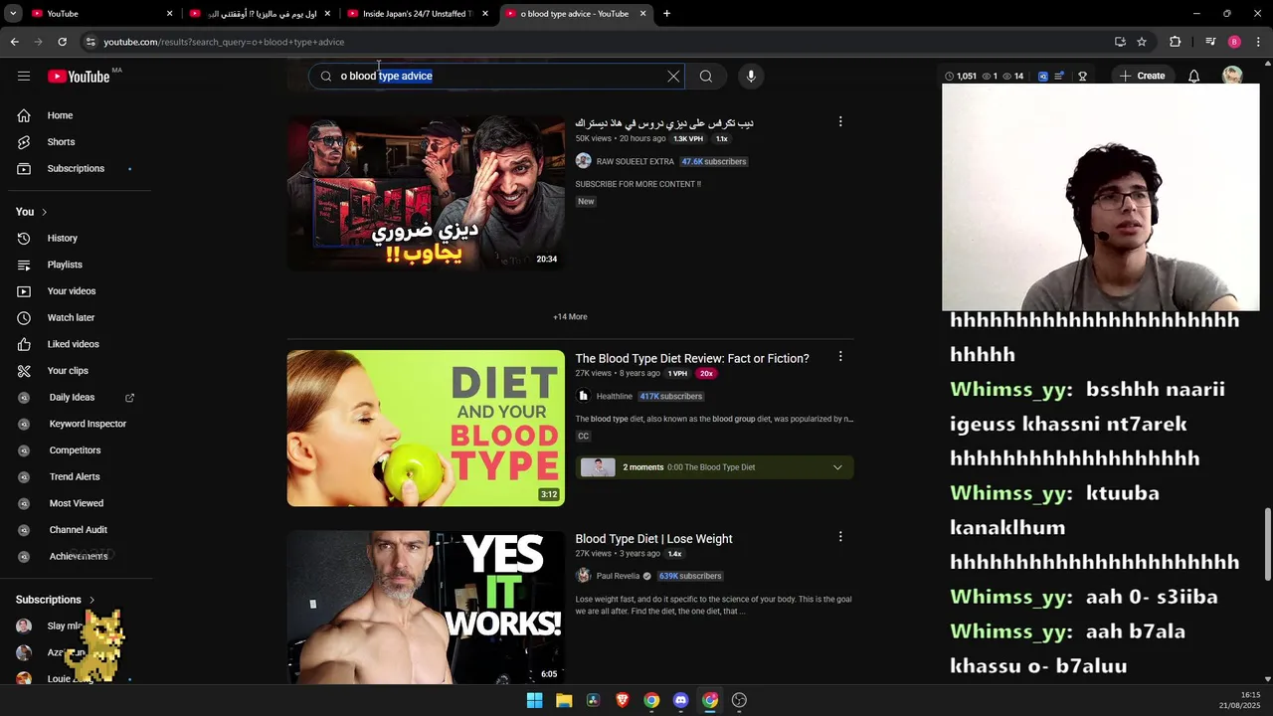Image resolution: width=1273 pixels, height=716 pixels.
Task: Expand the You section chevron
Action: 44,212
